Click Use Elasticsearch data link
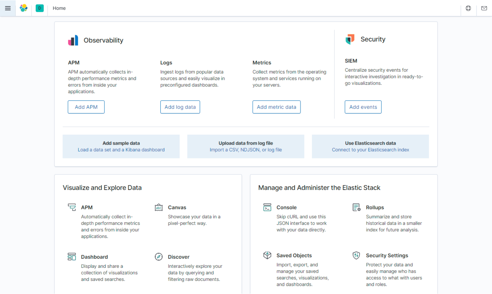 370,147
